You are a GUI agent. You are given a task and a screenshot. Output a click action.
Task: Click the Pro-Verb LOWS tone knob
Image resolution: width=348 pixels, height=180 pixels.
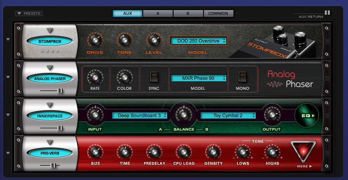(x=243, y=152)
